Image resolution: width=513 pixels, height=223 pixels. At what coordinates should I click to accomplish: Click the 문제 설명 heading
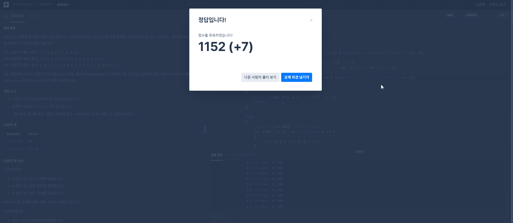10,28
